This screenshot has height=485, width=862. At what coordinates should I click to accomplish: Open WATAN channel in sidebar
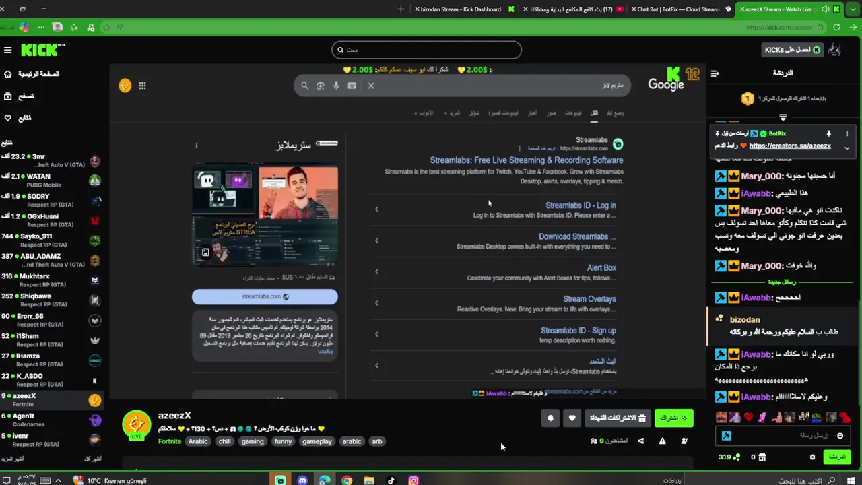[51, 181]
